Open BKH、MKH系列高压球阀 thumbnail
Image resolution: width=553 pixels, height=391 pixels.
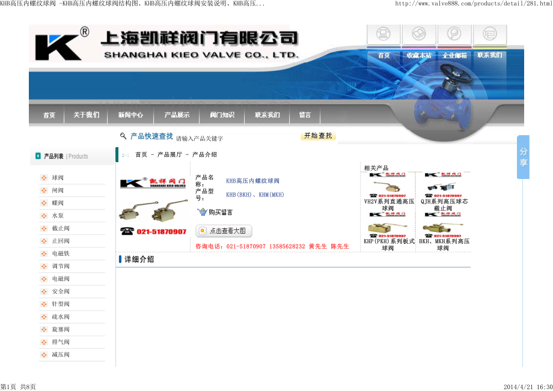point(443,225)
